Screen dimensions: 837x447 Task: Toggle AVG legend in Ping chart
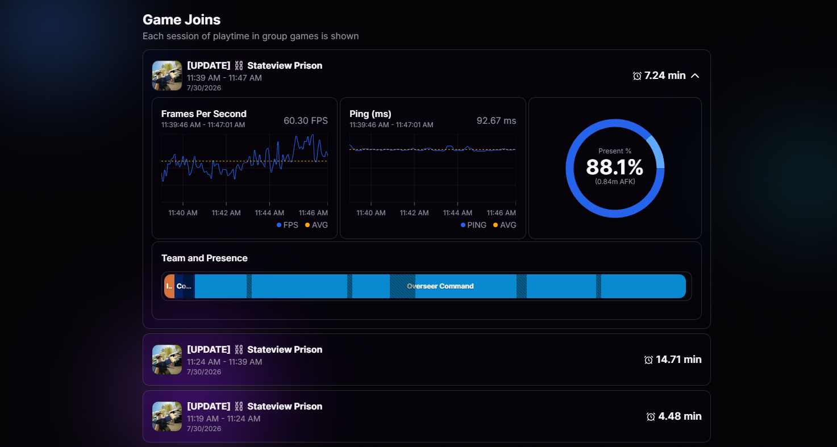505,225
